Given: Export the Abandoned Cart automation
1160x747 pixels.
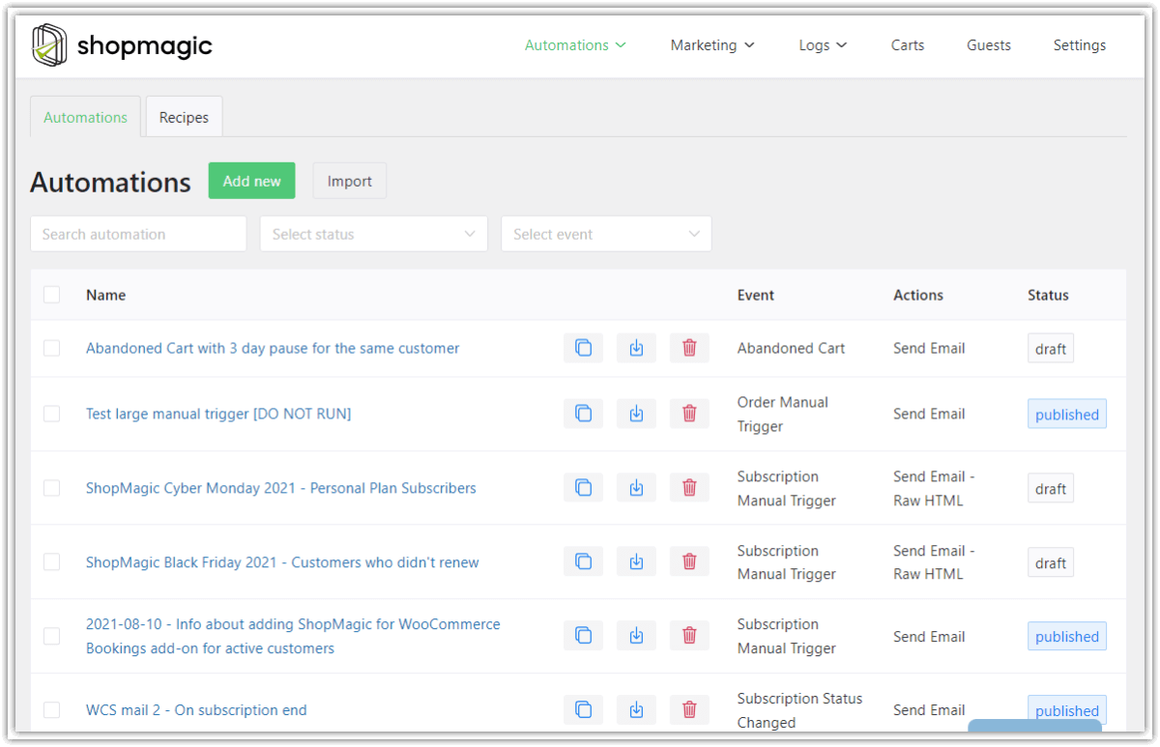Looking at the screenshot, I should pyautogui.click(x=636, y=347).
